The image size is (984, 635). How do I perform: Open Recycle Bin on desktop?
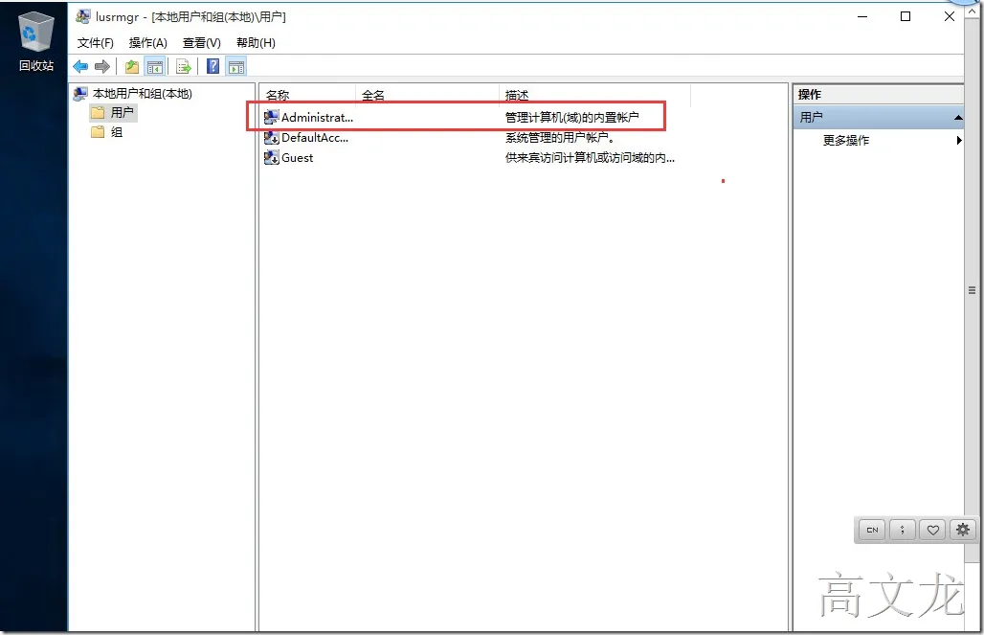click(x=35, y=41)
